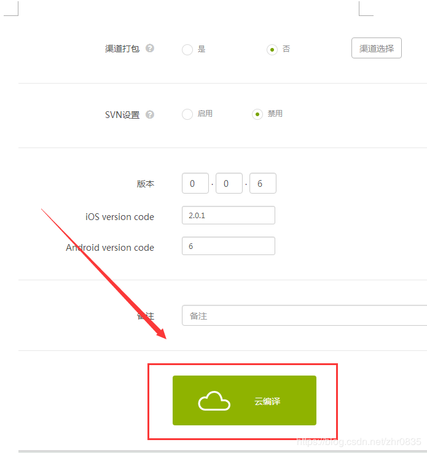Click the help icon beside 渠道打包
Image resolution: width=427 pixels, height=453 pixels.
click(x=149, y=48)
